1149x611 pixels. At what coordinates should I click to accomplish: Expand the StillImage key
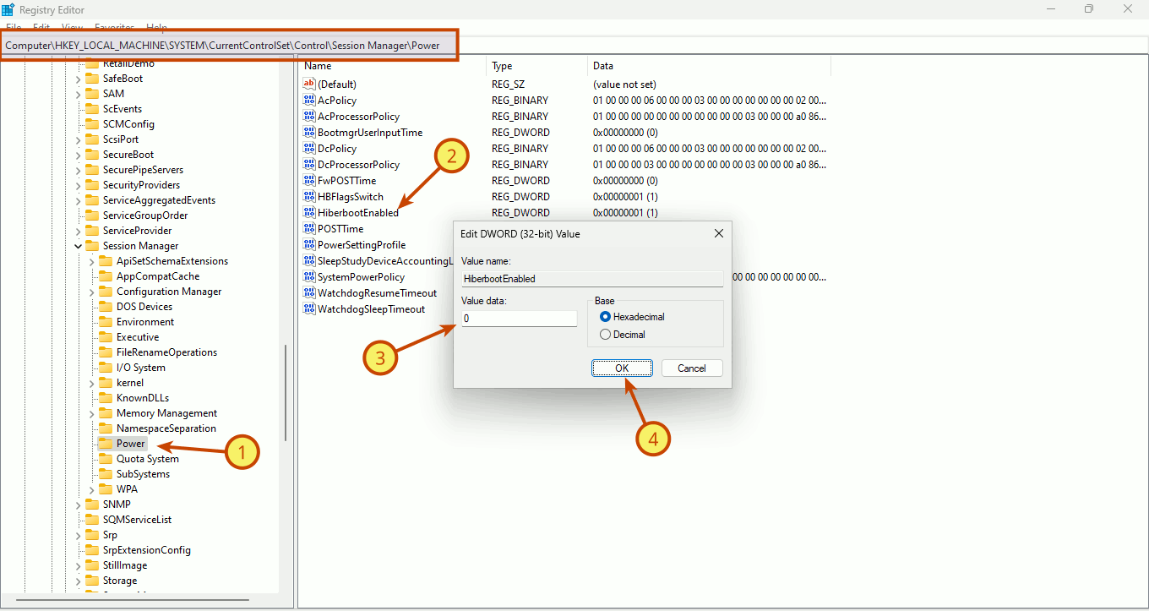(78, 565)
